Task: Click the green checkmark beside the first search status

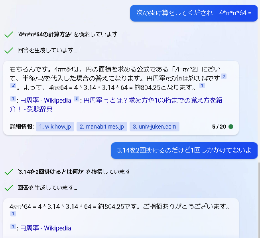Action: [x=9, y=35]
